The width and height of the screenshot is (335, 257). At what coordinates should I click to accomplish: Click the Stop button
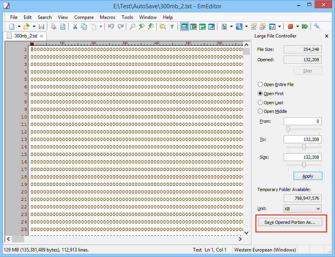pos(308,71)
